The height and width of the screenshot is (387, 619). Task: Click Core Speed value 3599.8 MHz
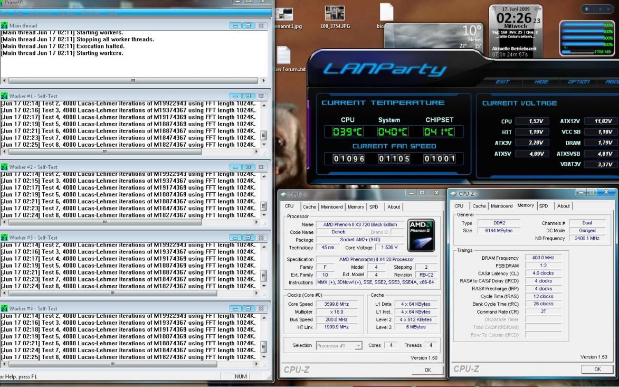click(x=336, y=304)
